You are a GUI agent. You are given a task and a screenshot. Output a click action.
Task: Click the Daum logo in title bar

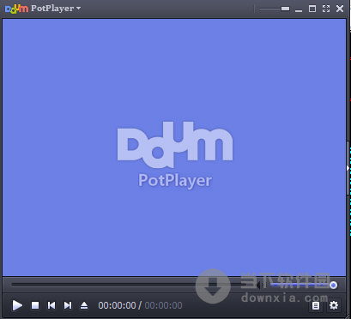click(16, 9)
